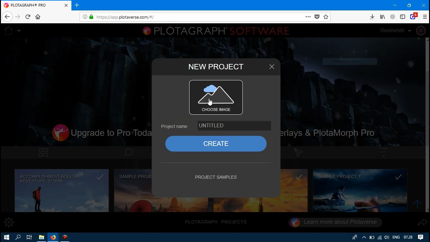Open the Accomplishment-Adult-Adventure-372098 project thumbnail
Viewport: 430px width, 242px height.
(x=62, y=191)
